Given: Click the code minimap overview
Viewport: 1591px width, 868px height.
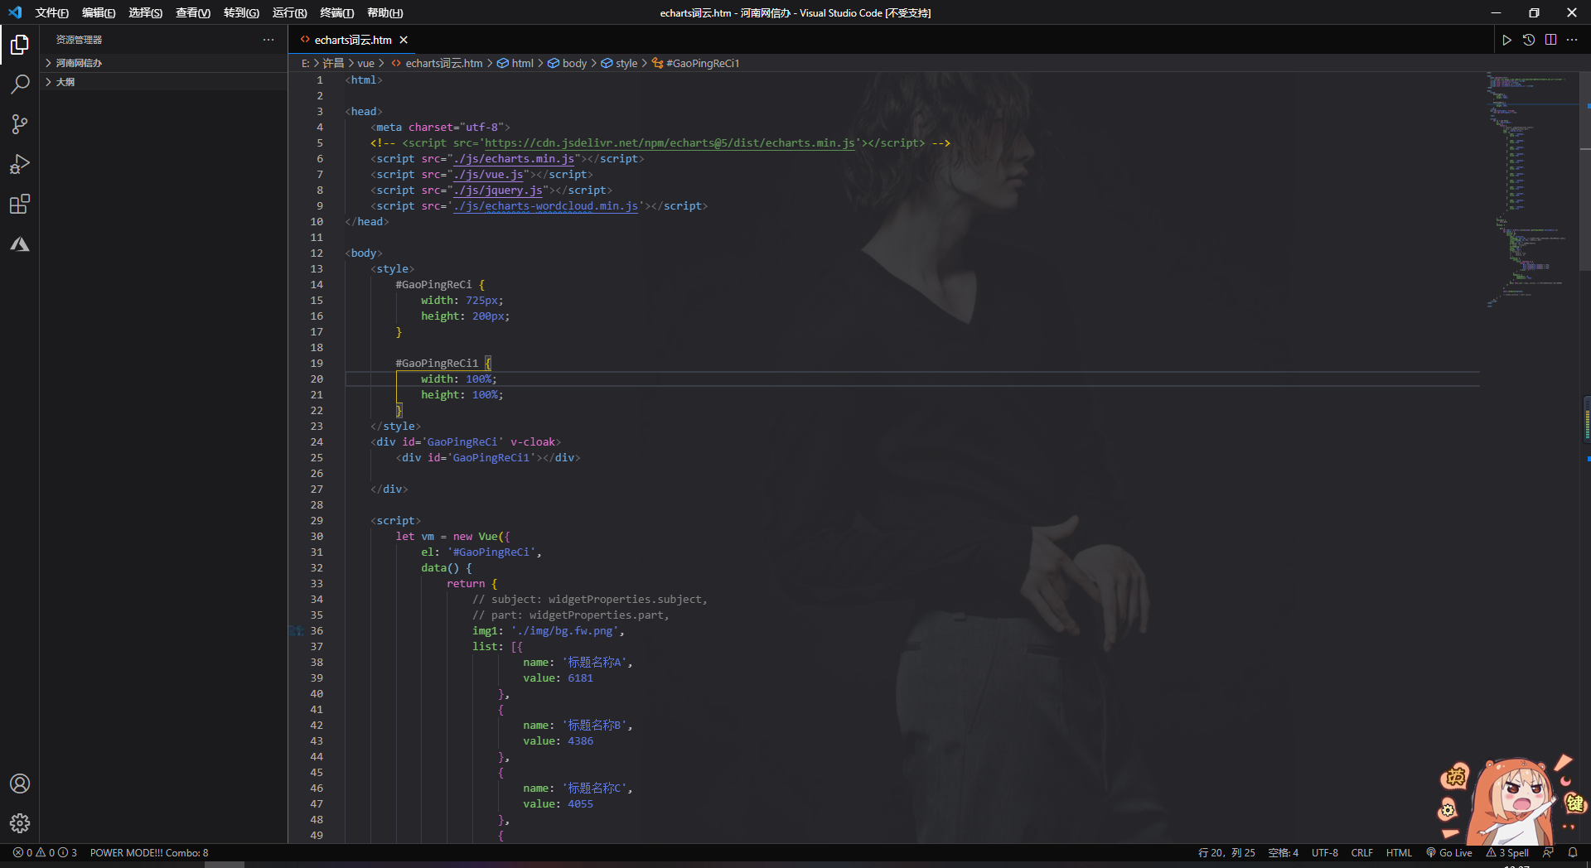Looking at the screenshot, I should pyautogui.click(x=1529, y=190).
